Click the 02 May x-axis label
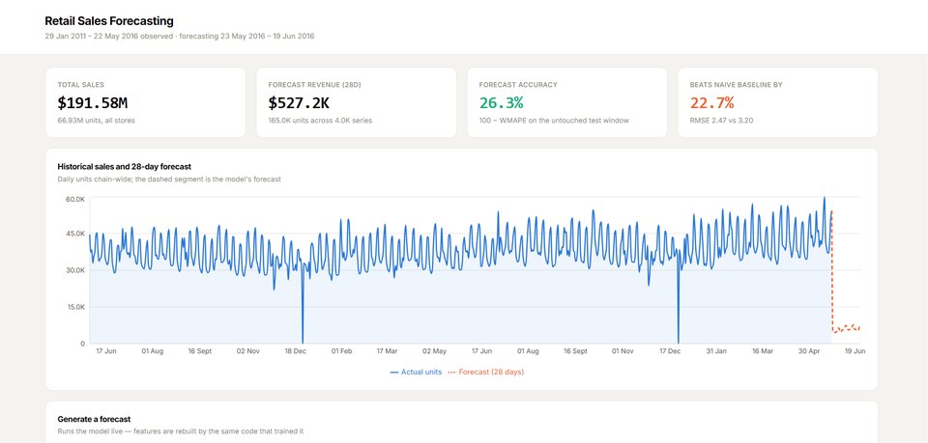 coord(435,351)
